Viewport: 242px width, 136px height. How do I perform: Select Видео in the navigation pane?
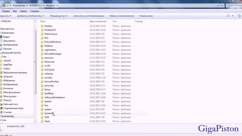[x=6, y=37]
